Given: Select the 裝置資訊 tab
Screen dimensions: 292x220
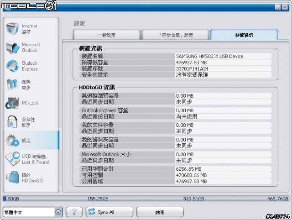Looking at the screenshot, I should [244, 35].
